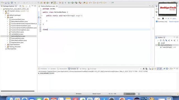This screenshot has height=100, width=179.
Task: Click the Save All icon in the toolbar
Action: (x=9, y=3)
